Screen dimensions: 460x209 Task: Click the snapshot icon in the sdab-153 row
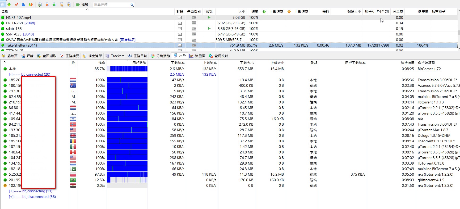194,29
